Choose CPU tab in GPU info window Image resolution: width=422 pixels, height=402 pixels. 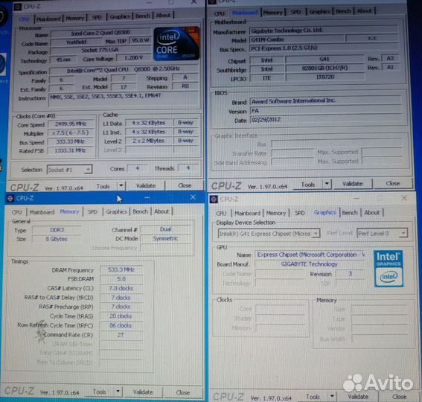(x=221, y=213)
